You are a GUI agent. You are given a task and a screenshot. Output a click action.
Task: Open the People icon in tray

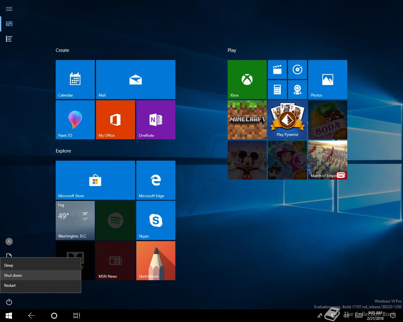pyautogui.click(x=320, y=316)
